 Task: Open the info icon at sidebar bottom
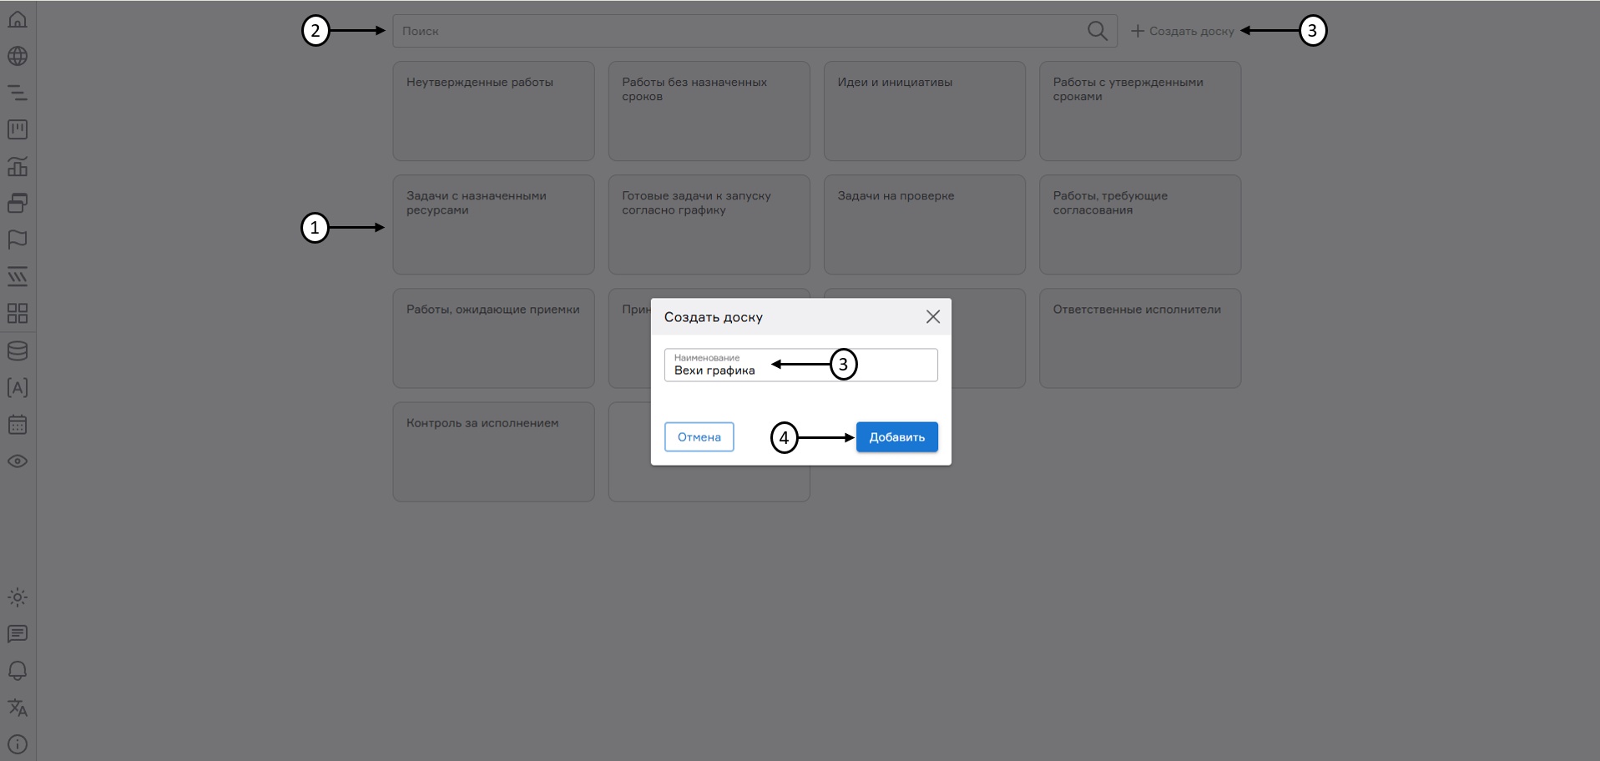click(x=18, y=743)
